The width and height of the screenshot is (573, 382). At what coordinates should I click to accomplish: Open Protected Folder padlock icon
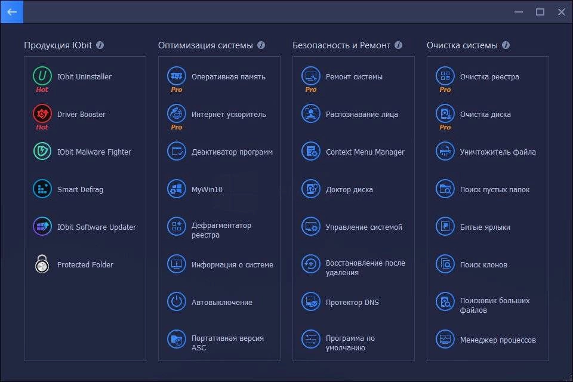(x=42, y=264)
